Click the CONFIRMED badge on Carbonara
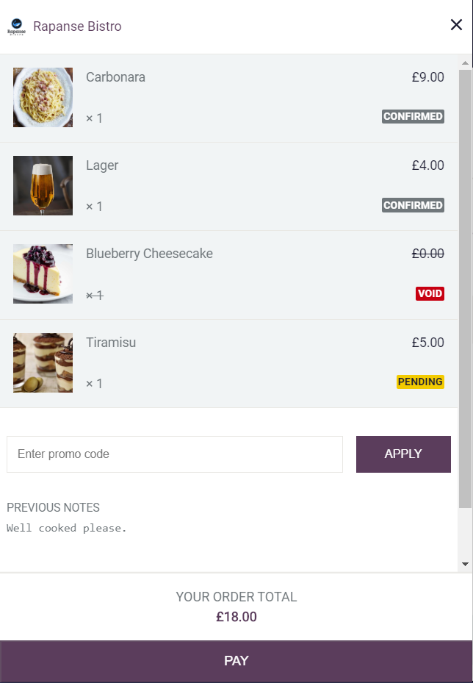473x683 pixels. coord(413,116)
